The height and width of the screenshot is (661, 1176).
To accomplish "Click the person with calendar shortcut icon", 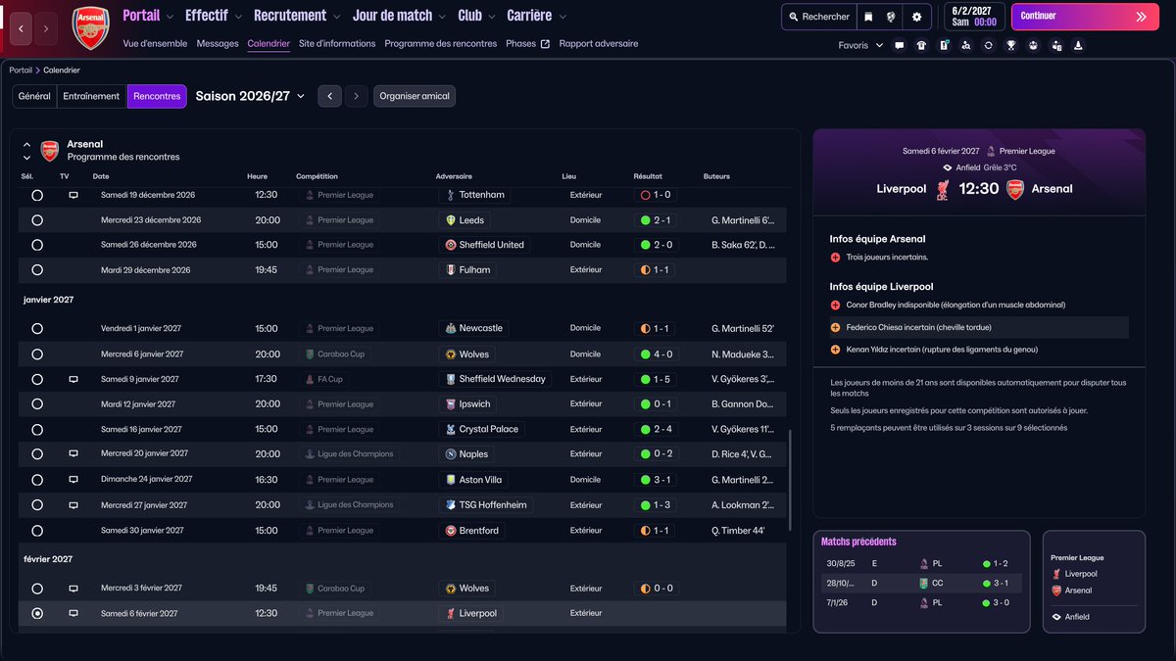I will (x=1056, y=45).
